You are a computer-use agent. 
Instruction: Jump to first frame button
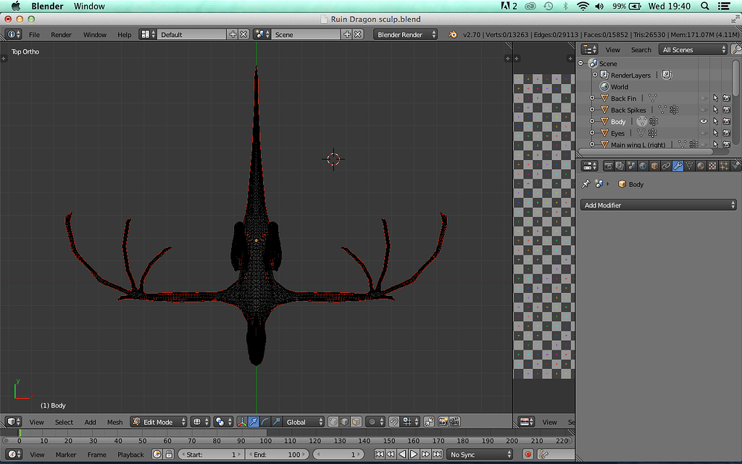(x=379, y=455)
